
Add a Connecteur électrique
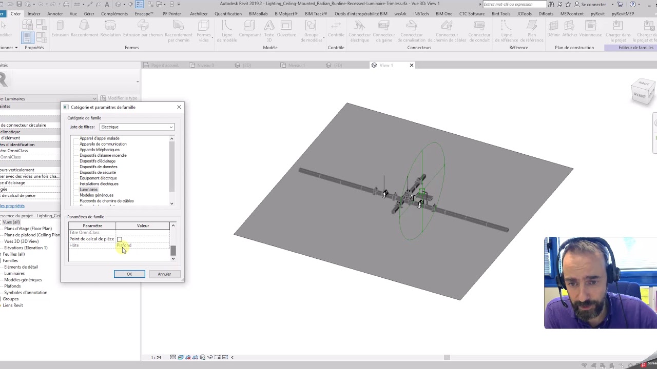coord(359,31)
